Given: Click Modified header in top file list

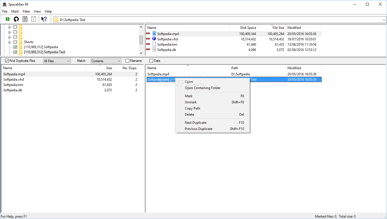Looking at the screenshot, I should pos(303,28).
